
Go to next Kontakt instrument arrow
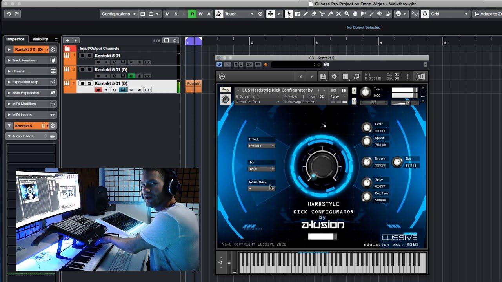point(312,76)
